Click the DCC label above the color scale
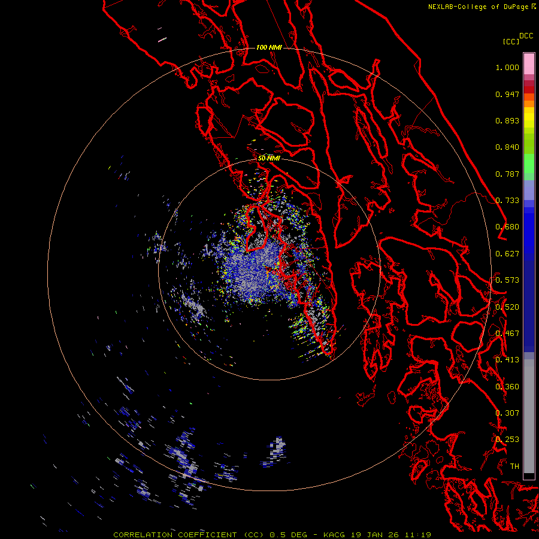The height and width of the screenshot is (539, 539). [526, 36]
